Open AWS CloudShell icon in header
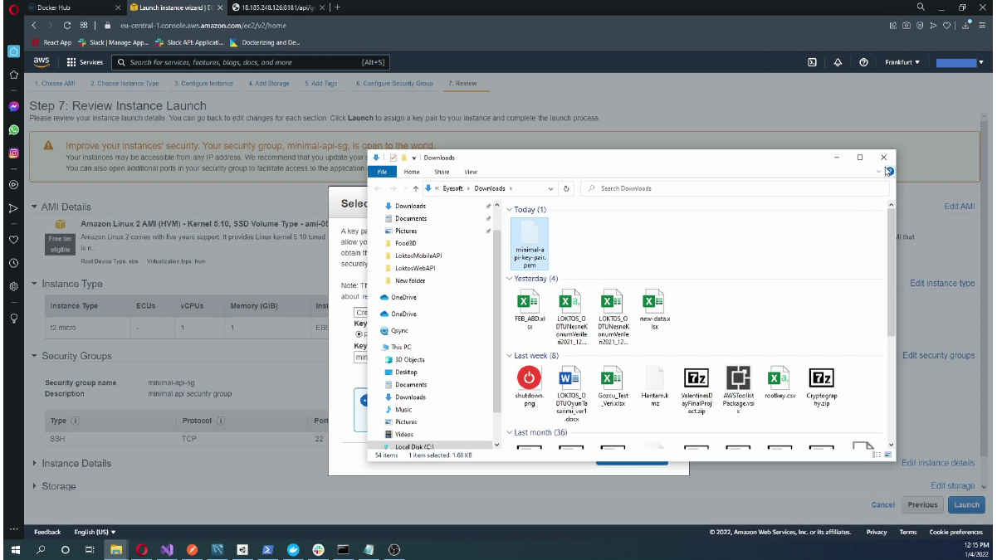Image resolution: width=997 pixels, height=560 pixels. [x=812, y=62]
